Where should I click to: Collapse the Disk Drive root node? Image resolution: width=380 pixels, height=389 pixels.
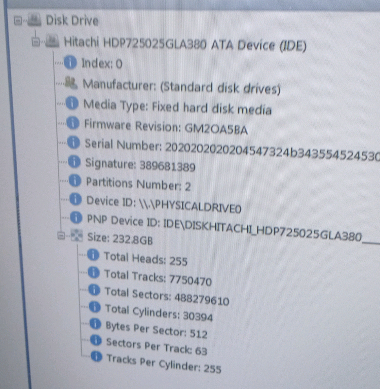(x=19, y=21)
